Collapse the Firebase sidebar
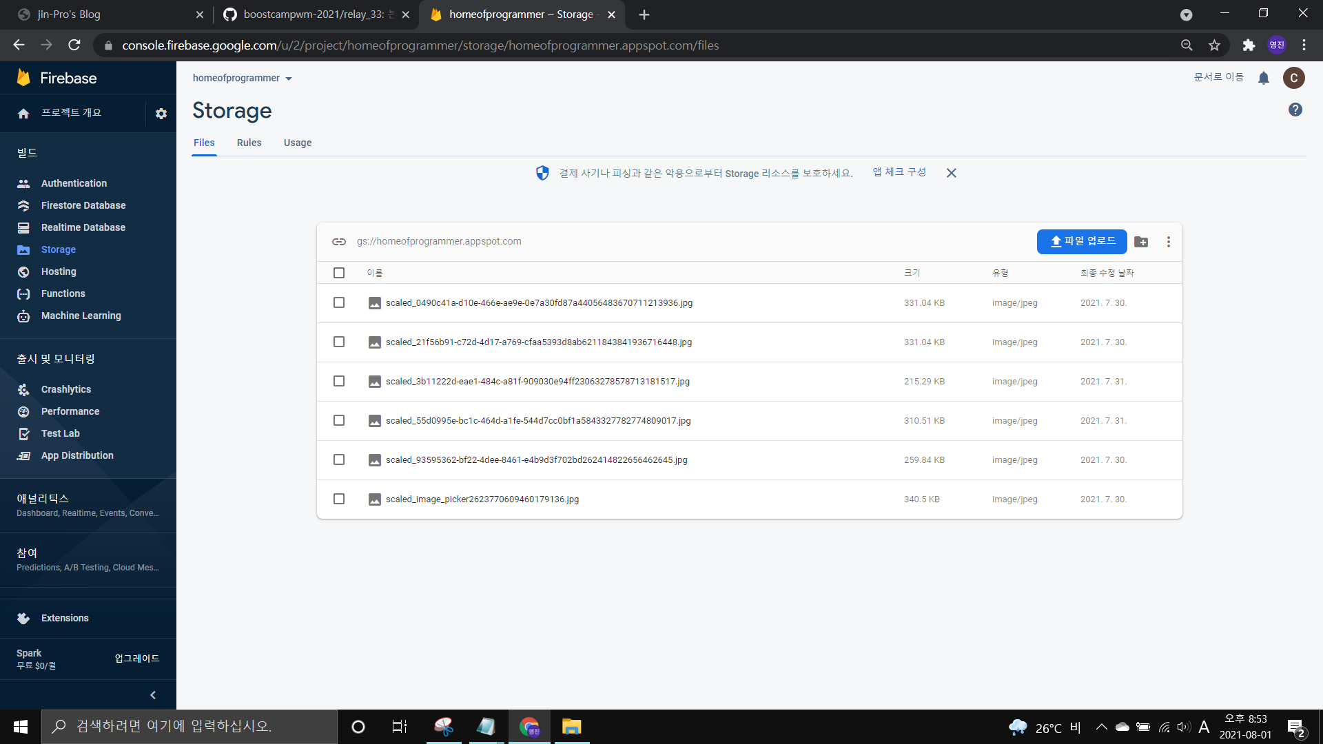The width and height of the screenshot is (1323, 744). [153, 694]
